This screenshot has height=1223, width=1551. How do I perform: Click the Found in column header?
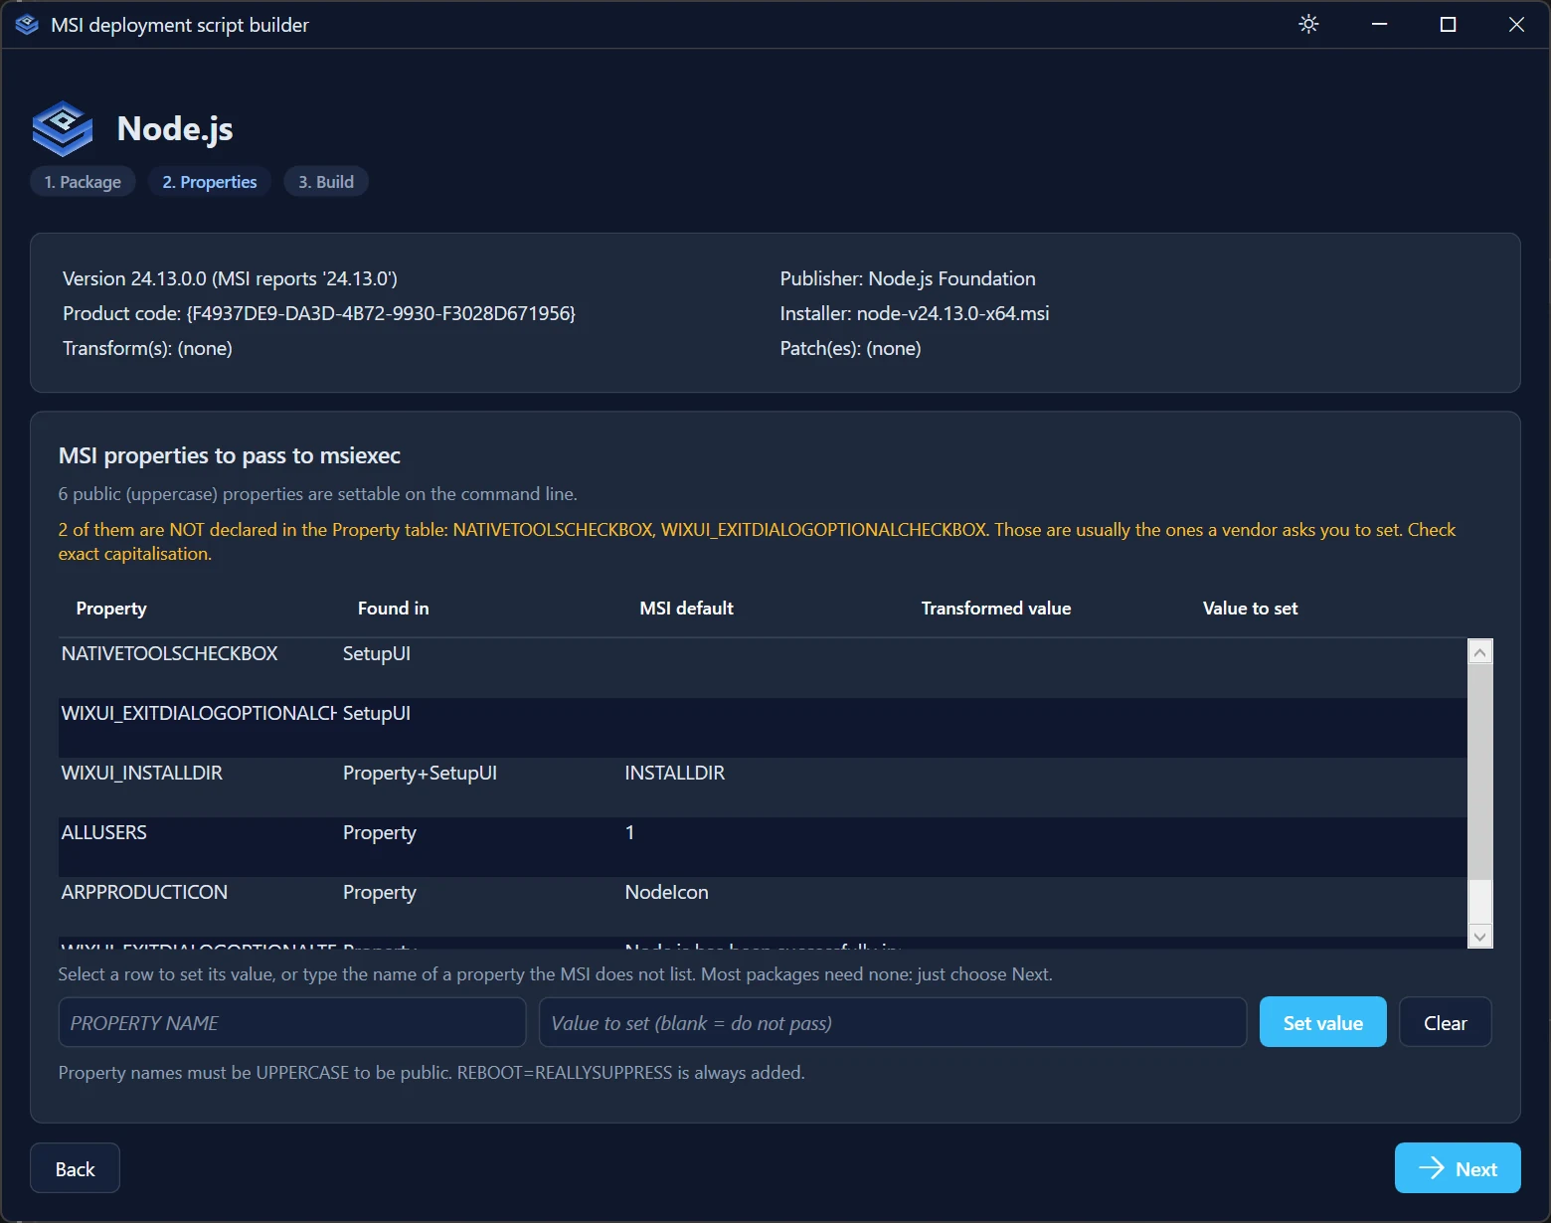pos(394,609)
